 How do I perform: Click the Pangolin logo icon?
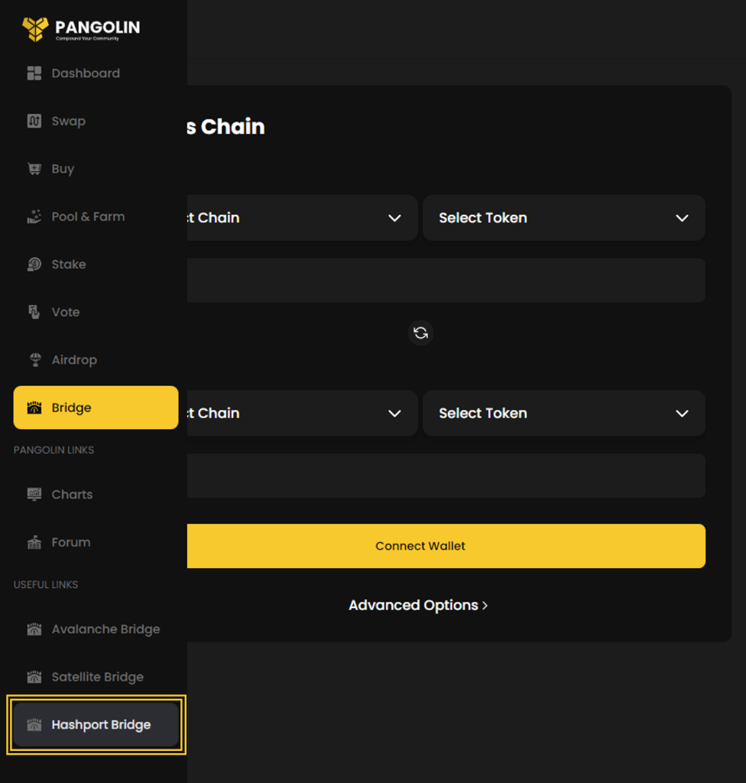(35, 29)
